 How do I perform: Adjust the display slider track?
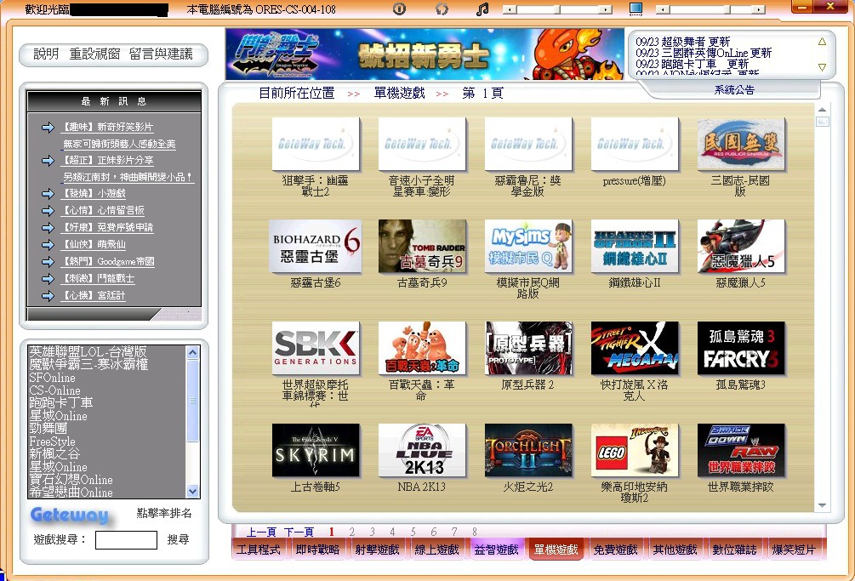click(710, 9)
